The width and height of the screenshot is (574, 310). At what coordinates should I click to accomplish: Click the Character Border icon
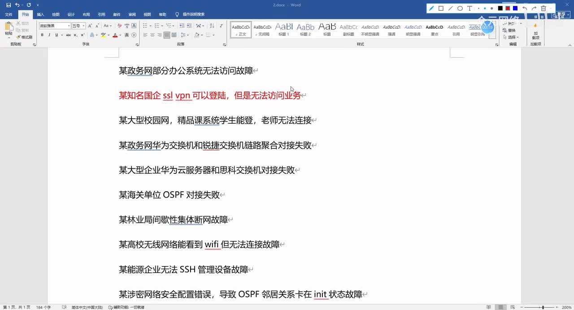[x=134, y=26]
